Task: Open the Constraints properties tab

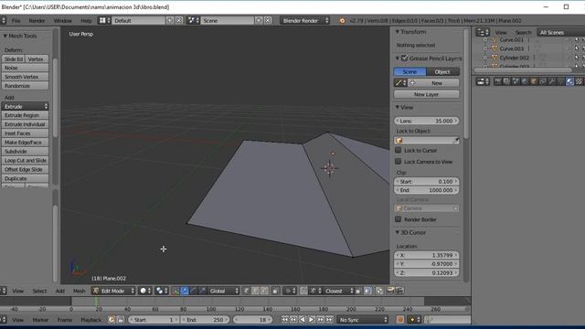Action: [x=543, y=81]
